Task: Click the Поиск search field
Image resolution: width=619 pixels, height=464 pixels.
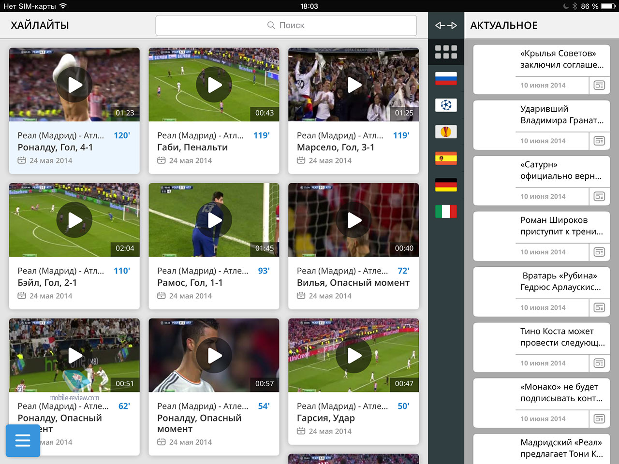Action: pos(286,26)
